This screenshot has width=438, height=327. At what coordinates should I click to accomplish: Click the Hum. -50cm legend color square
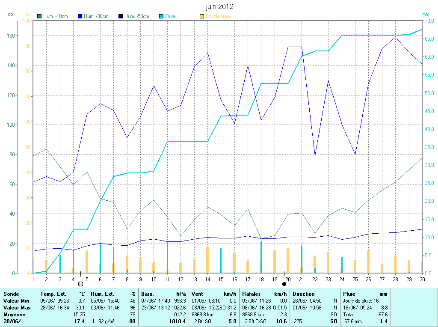[121, 16]
